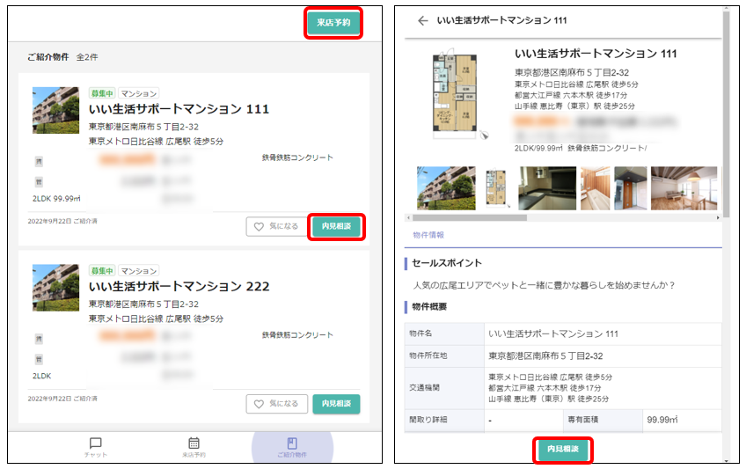Click the マンション tag on the 222 card

(x=138, y=271)
